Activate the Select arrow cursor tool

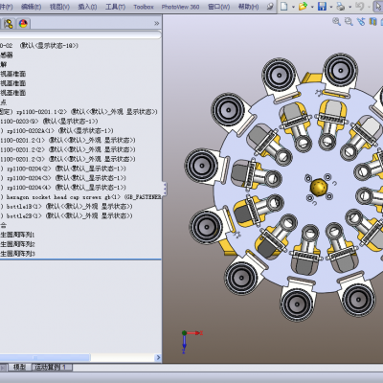click(x=378, y=6)
